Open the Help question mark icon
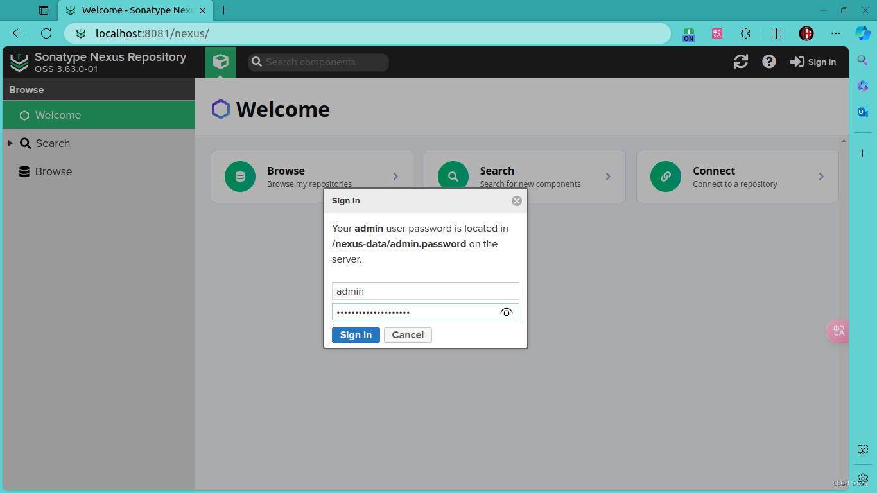Image resolution: width=877 pixels, height=493 pixels. (769, 62)
